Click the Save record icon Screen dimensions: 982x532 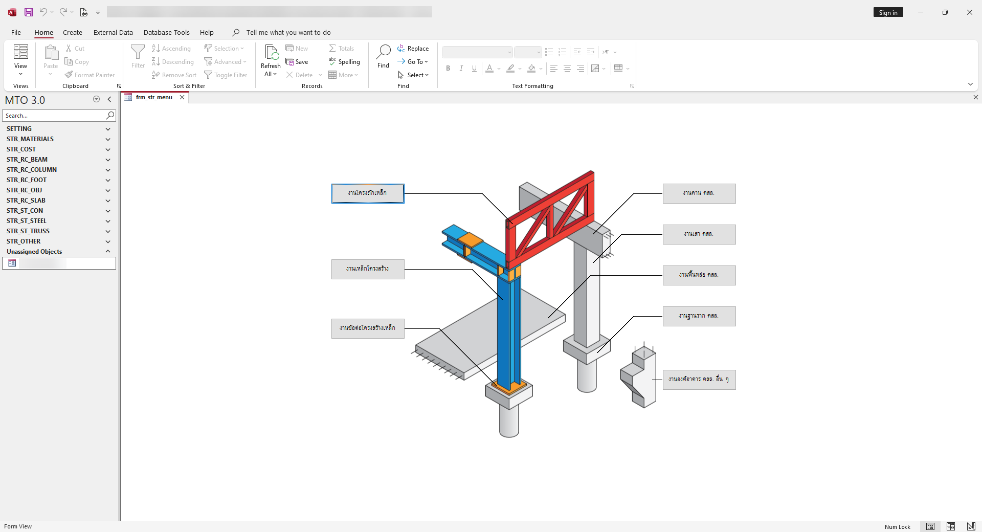point(289,61)
